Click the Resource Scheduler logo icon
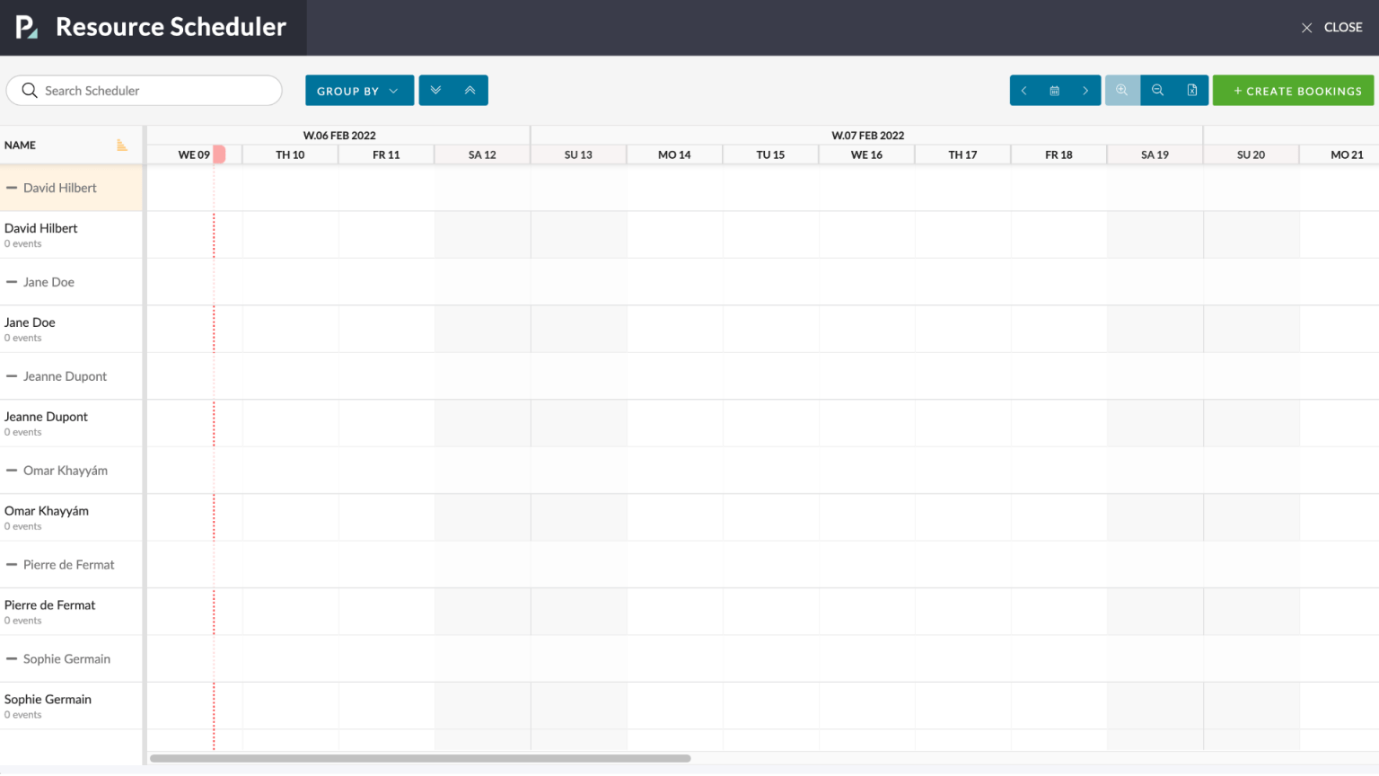Image resolution: width=1379 pixels, height=776 pixels. tap(24, 27)
